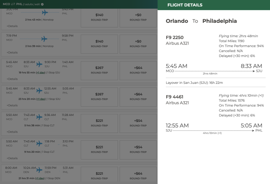The width and height of the screenshot is (270, 184).
Task: Expand +Details for the 19 hrs 55 min flight
Action: pyautogui.click(x=12, y=79)
